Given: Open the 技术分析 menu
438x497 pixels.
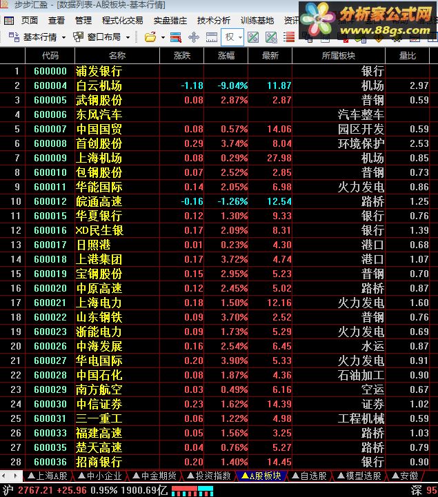Looking at the screenshot, I should pos(213,21).
